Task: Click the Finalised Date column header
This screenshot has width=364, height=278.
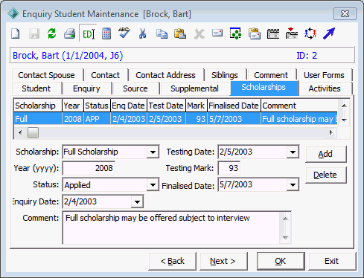Action: 234,106
